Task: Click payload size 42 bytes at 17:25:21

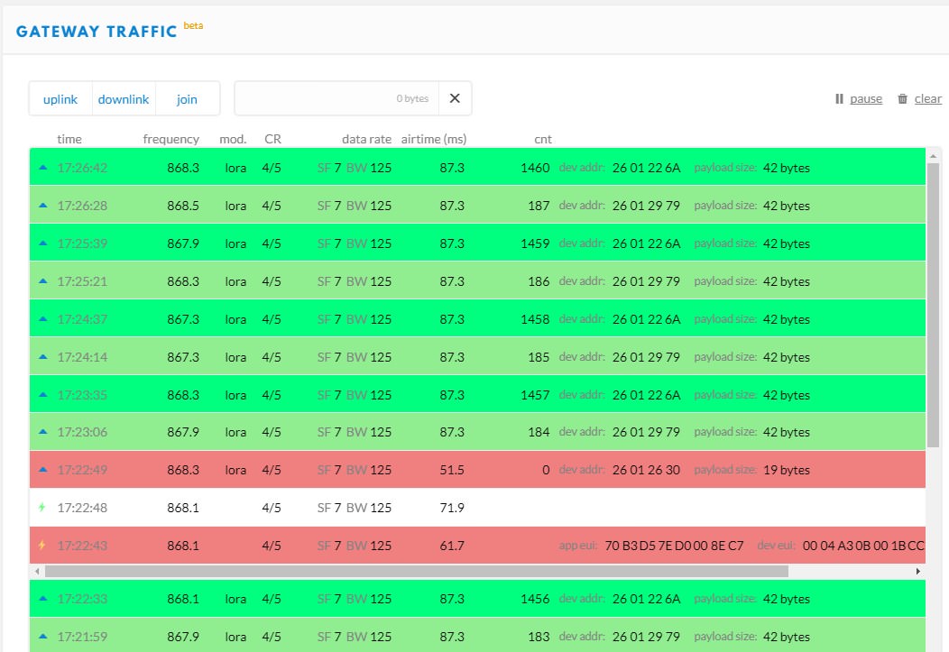Action: click(787, 281)
